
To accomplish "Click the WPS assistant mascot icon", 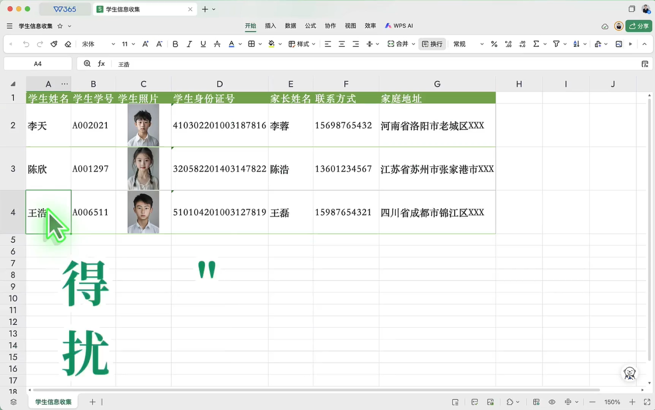I will click(630, 373).
